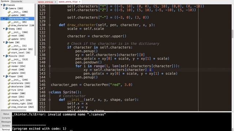The image size is (234, 131).
Task: Click the CharacterPen class icon
Action: [7, 19]
